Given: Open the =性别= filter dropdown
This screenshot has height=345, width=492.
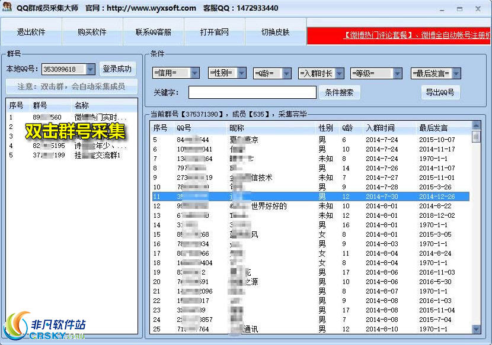Looking at the screenshot, I should click(x=242, y=73).
